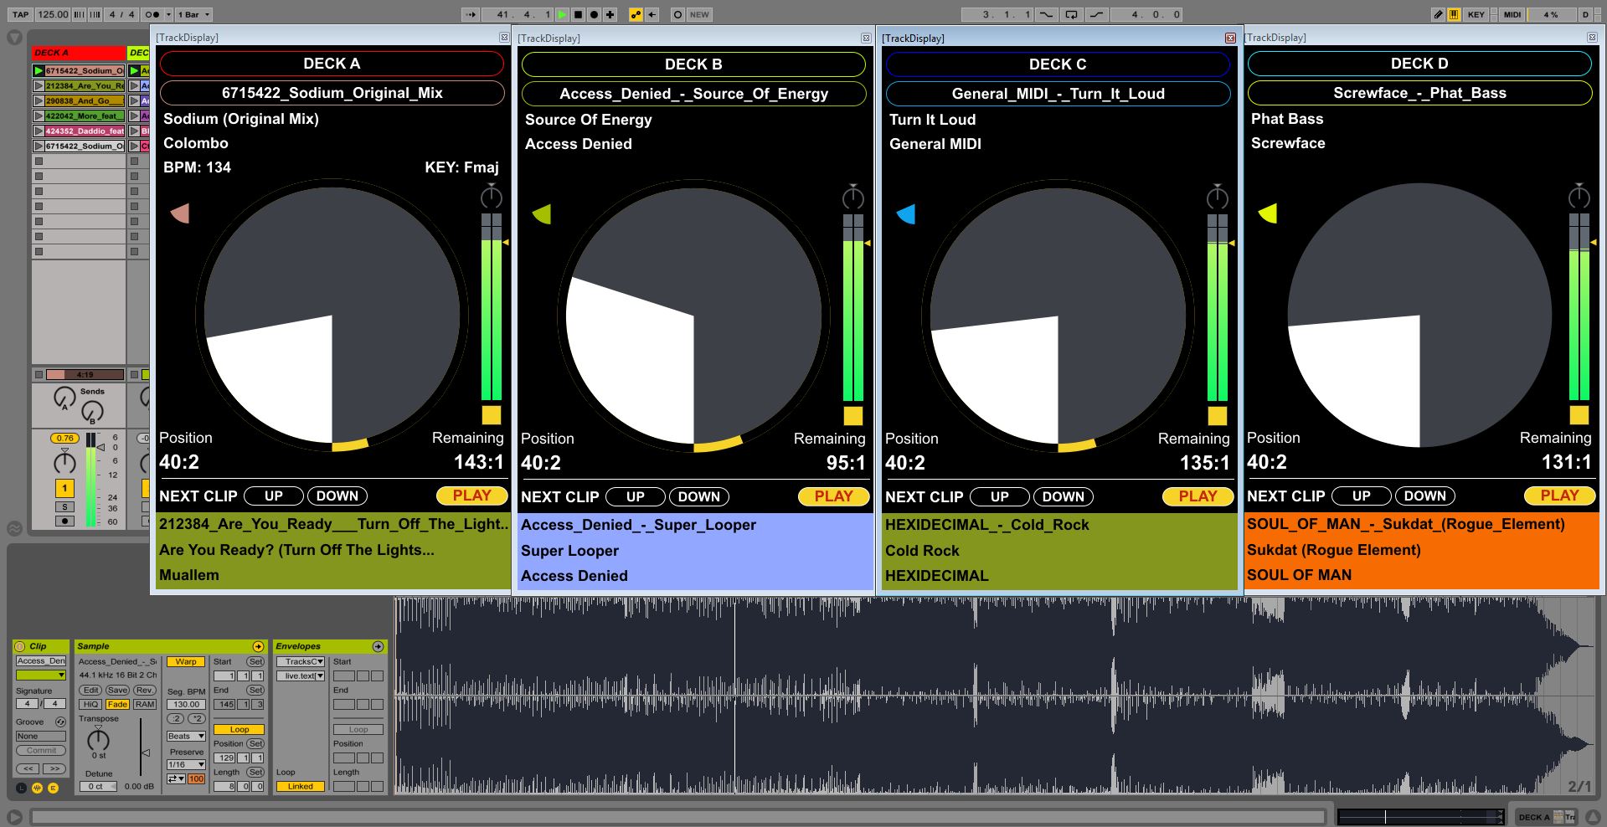The image size is (1607, 827).
Task: Click DOWN next clip on Deck C
Action: tap(1063, 496)
